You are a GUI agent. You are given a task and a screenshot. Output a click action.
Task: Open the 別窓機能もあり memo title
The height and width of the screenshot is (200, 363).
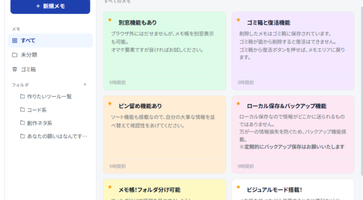click(x=138, y=23)
